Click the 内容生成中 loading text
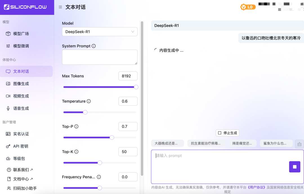Viewport: 304px width, 194px height. [171, 51]
